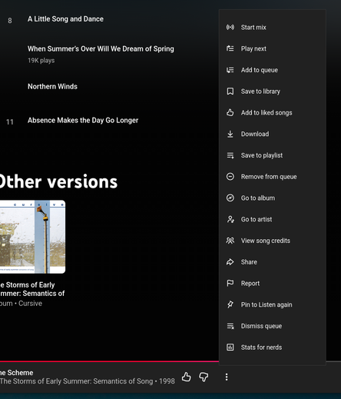Click the Play next icon
This screenshot has width=341, height=399.
click(230, 48)
